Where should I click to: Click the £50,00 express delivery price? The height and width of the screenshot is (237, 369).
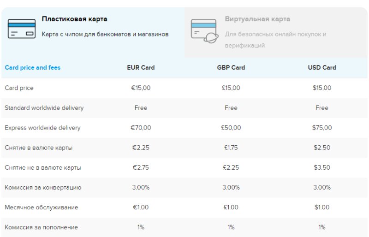tap(231, 128)
